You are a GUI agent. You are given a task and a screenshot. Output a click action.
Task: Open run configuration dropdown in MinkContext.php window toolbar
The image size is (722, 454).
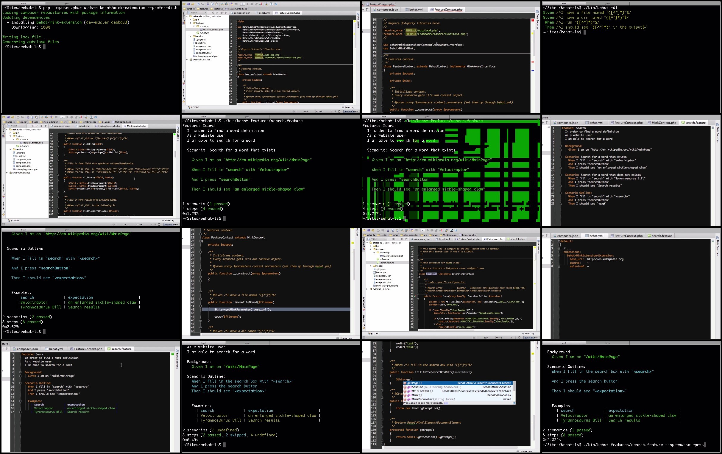[x=62, y=117]
